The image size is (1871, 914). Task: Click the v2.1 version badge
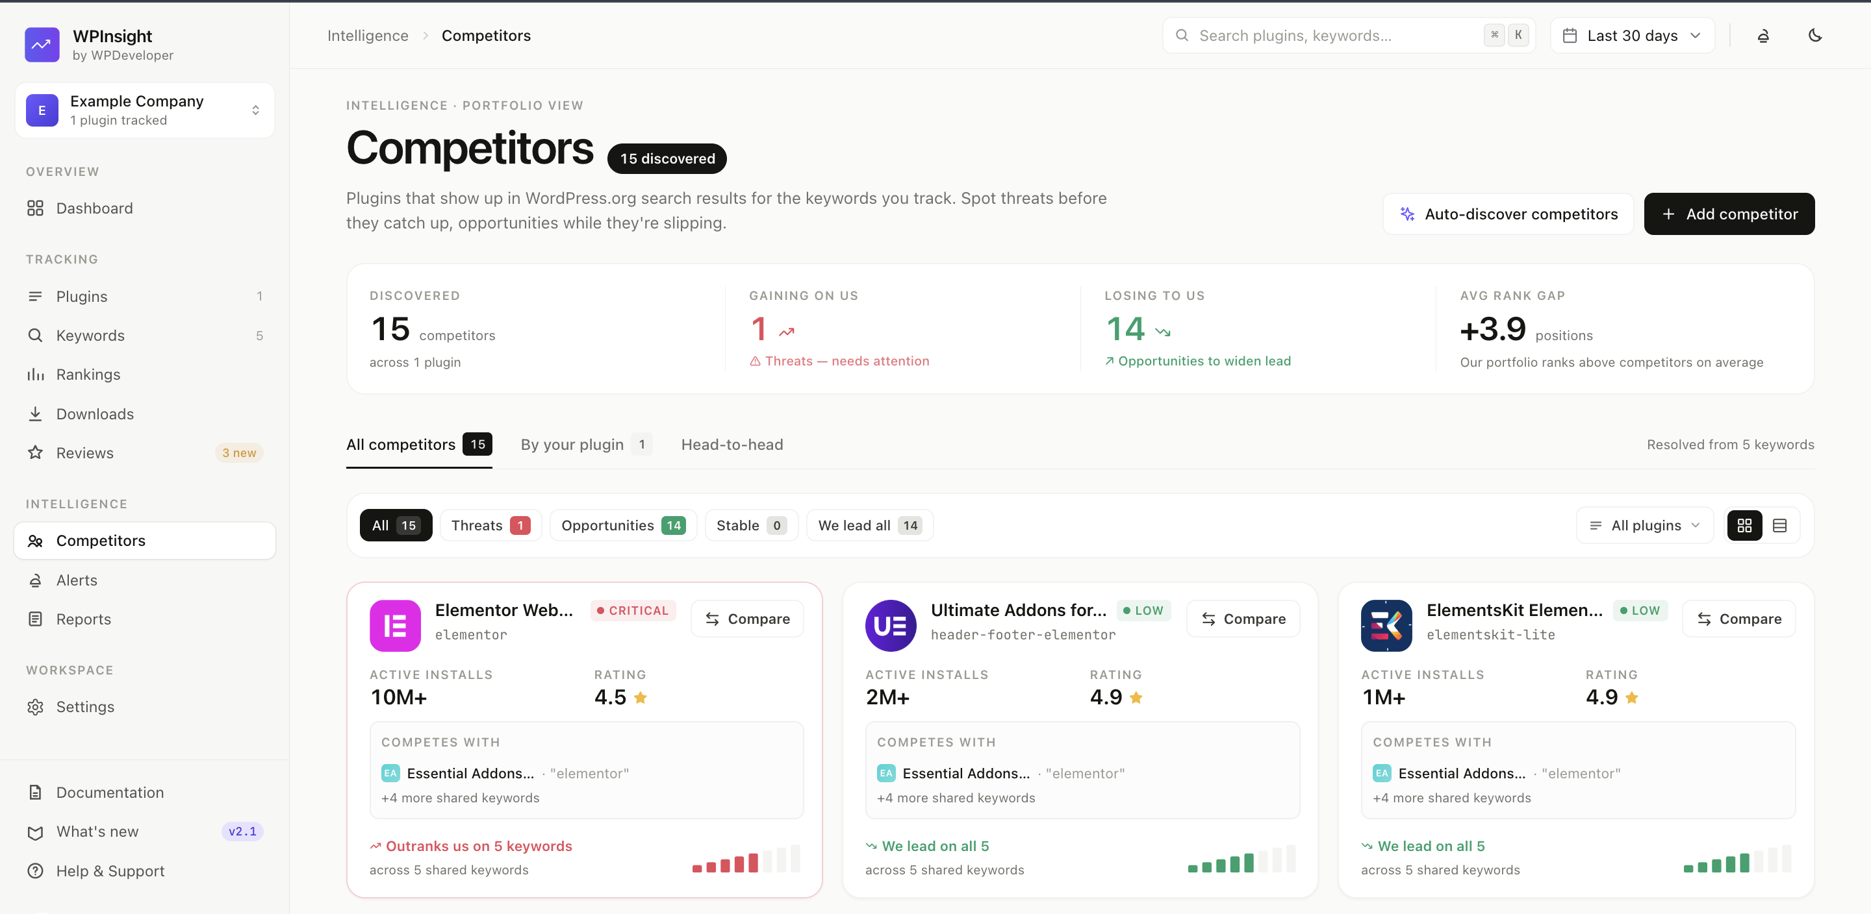(242, 832)
